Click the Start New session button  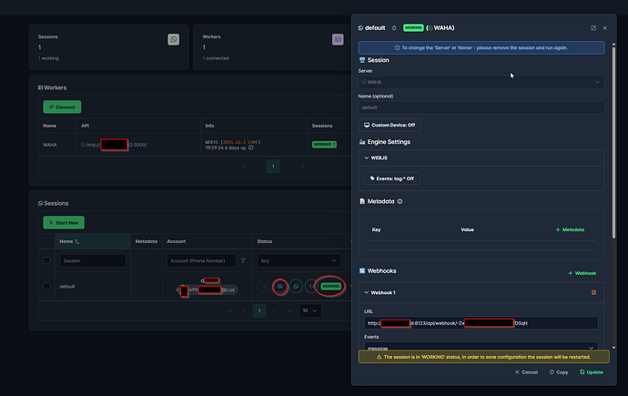pyautogui.click(x=64, y=223)
